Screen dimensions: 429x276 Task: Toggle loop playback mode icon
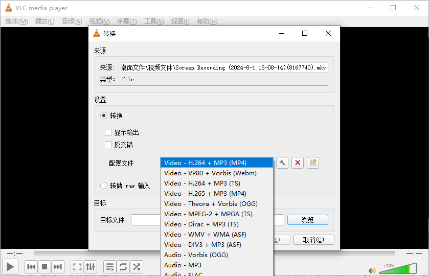pyautogui.click(x=123, y=267)
